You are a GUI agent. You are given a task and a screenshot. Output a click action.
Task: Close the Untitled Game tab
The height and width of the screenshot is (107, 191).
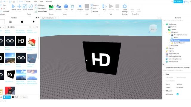[56, 18]
